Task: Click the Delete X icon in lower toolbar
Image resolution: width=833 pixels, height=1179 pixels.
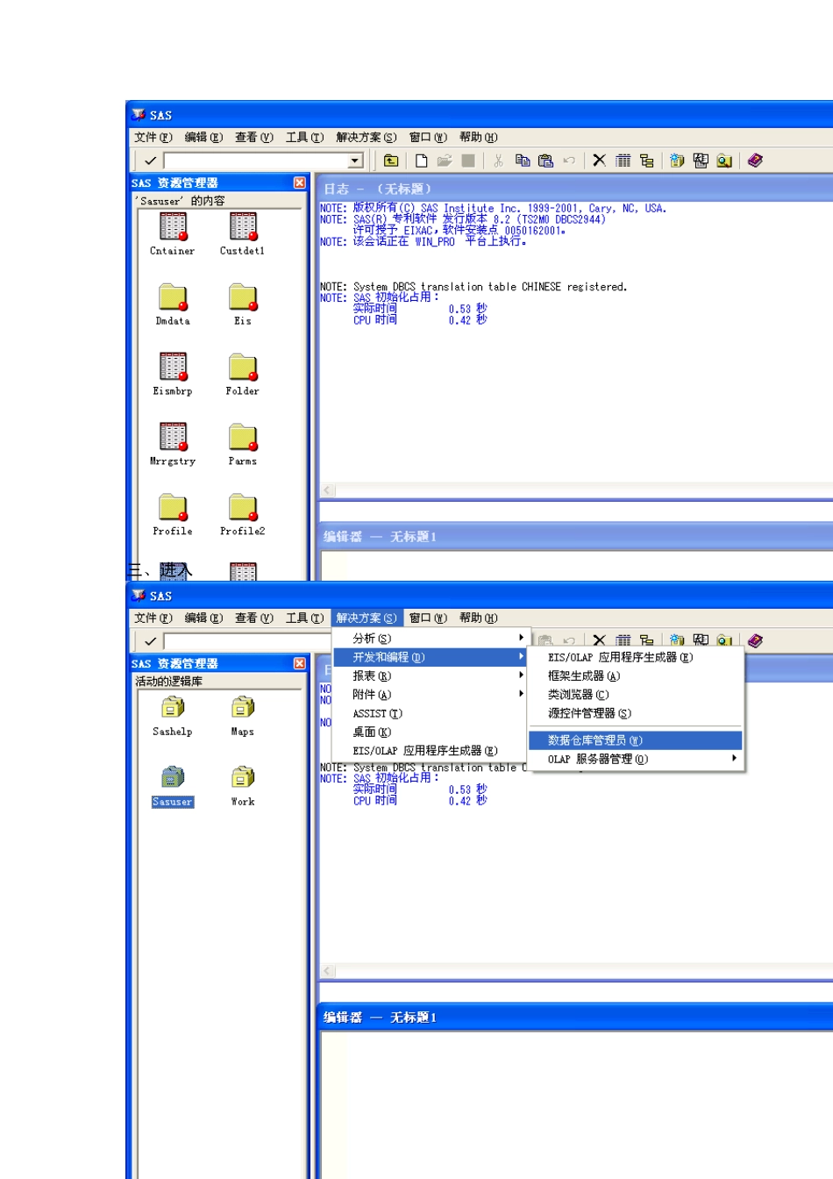Action: coord(599,641)
